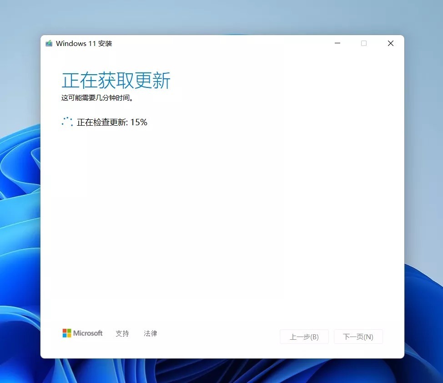Image resolution: width=443 pixels, height=383 pixels.
Task: Open the 支持 link
Action: [x=122, y=333]
